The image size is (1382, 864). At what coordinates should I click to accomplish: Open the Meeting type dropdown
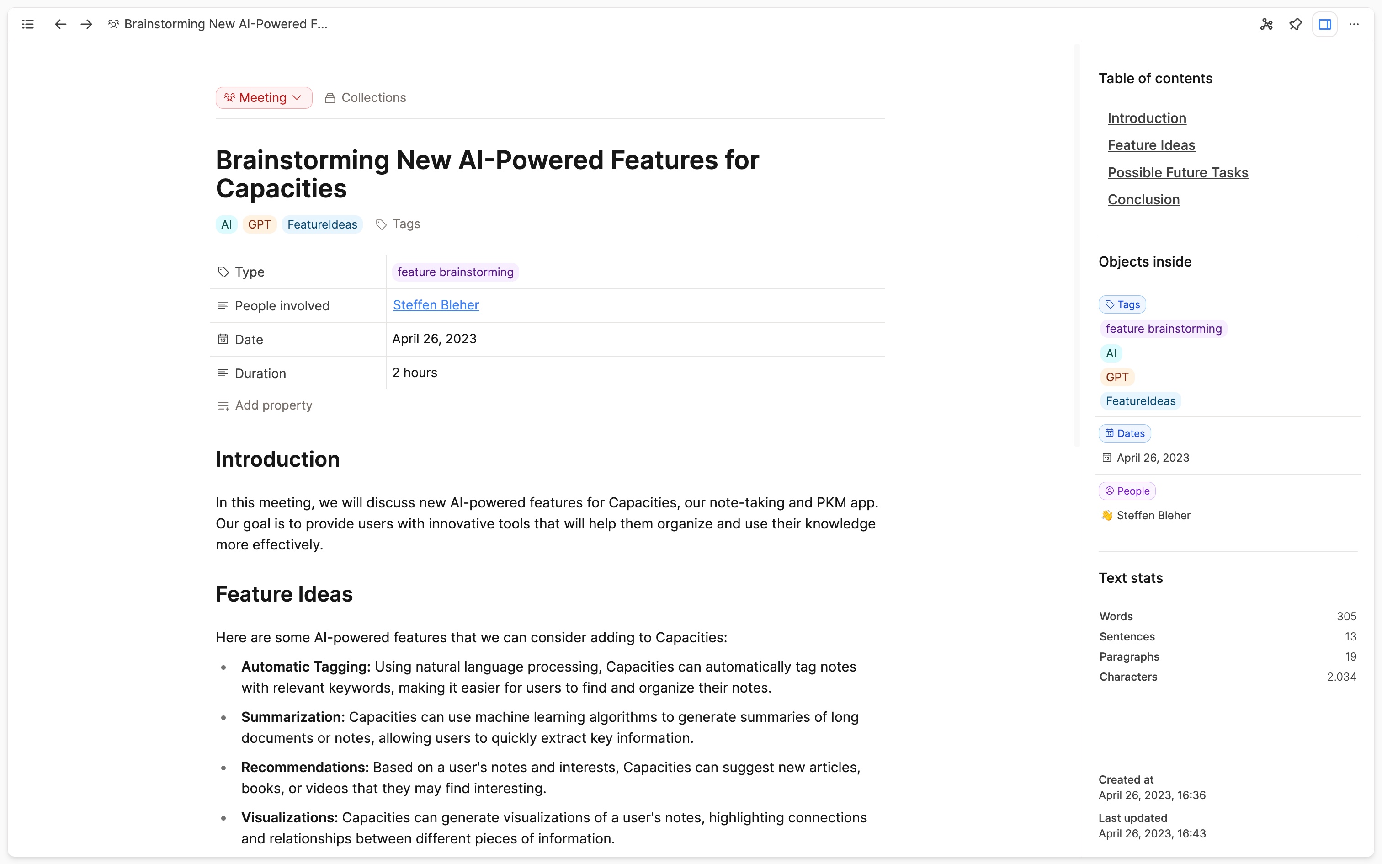[264, 98]
